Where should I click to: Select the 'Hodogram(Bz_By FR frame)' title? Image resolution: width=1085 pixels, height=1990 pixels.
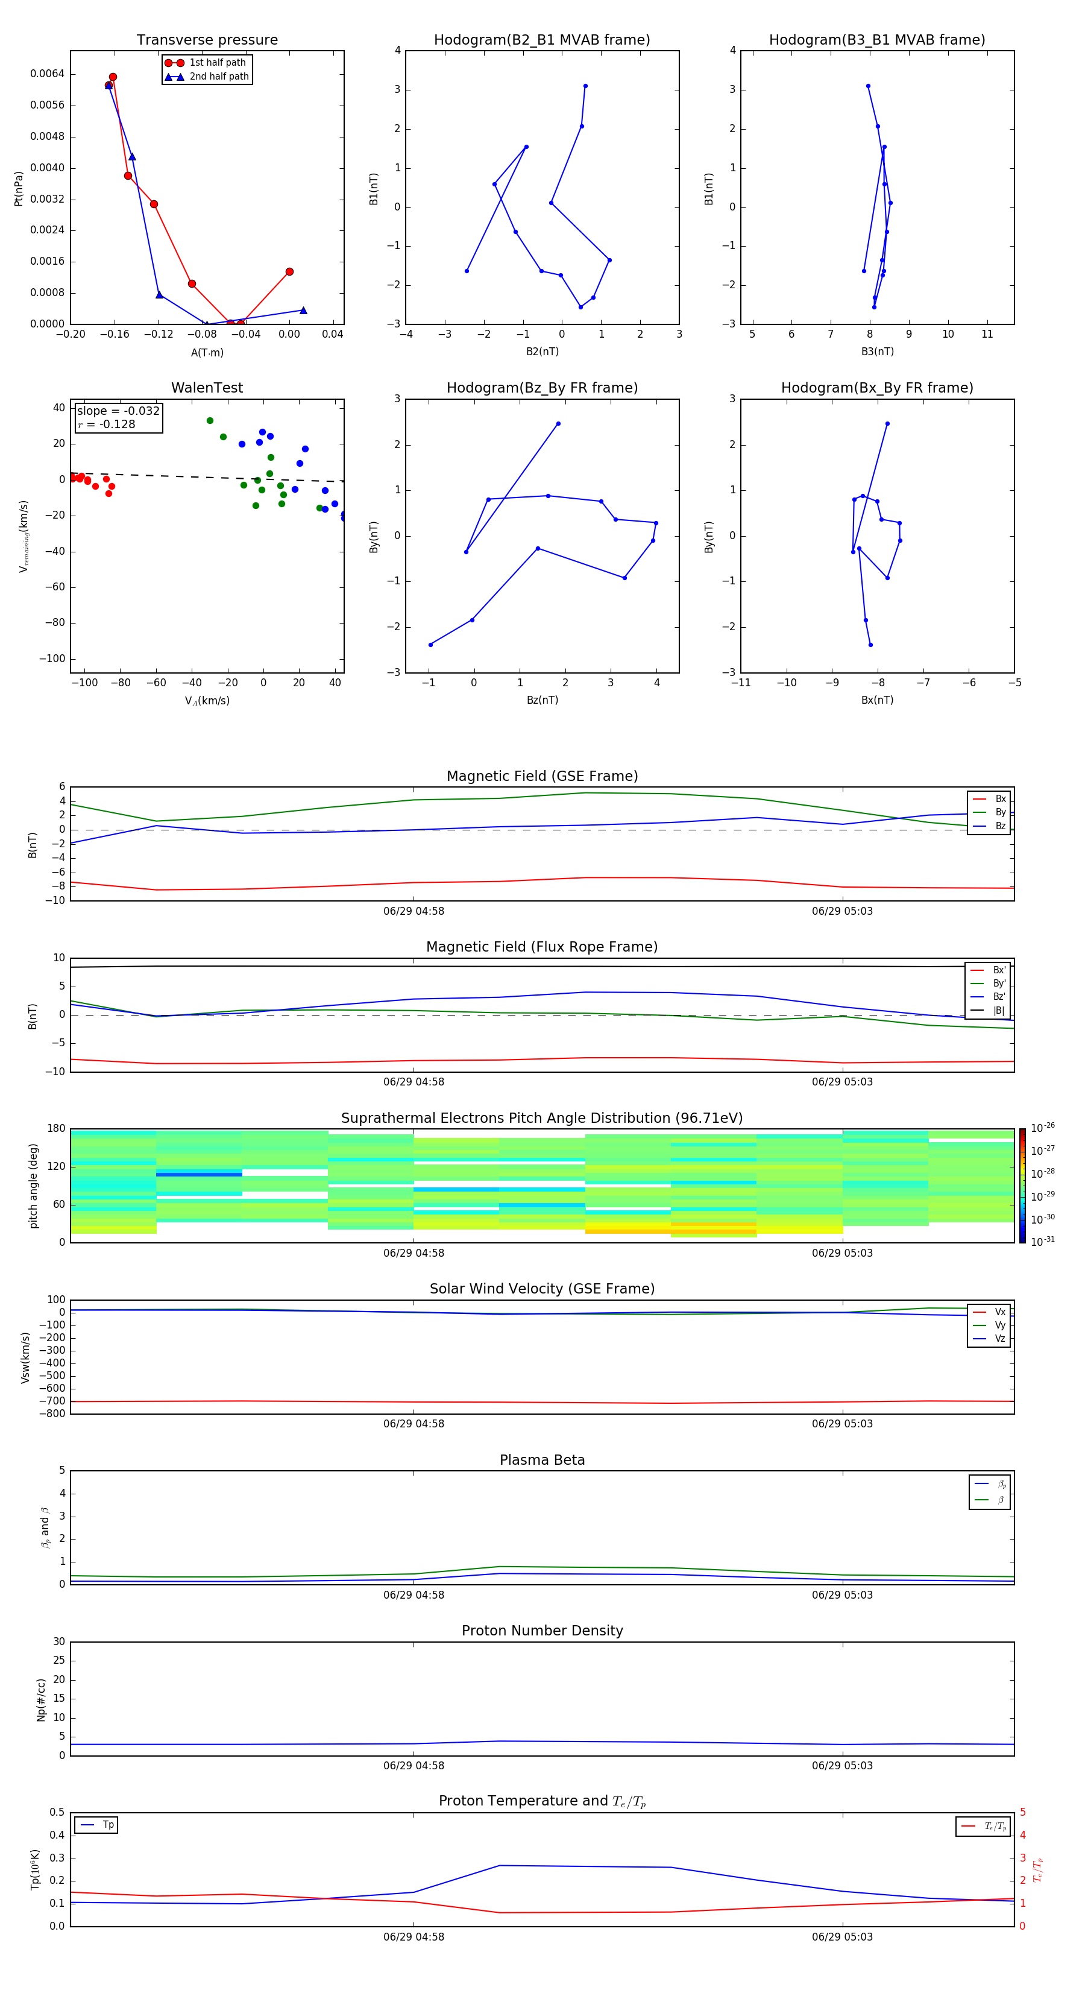542,388
